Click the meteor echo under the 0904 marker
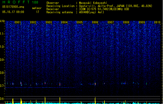Image resolution: width=163 pixels, height=104 pixels. [x=60, y=84]
